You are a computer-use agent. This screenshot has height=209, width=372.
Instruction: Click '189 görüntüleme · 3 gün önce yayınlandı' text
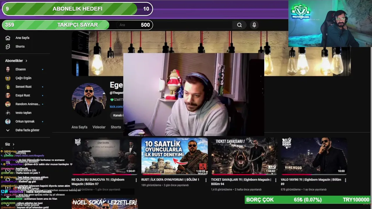165,185
